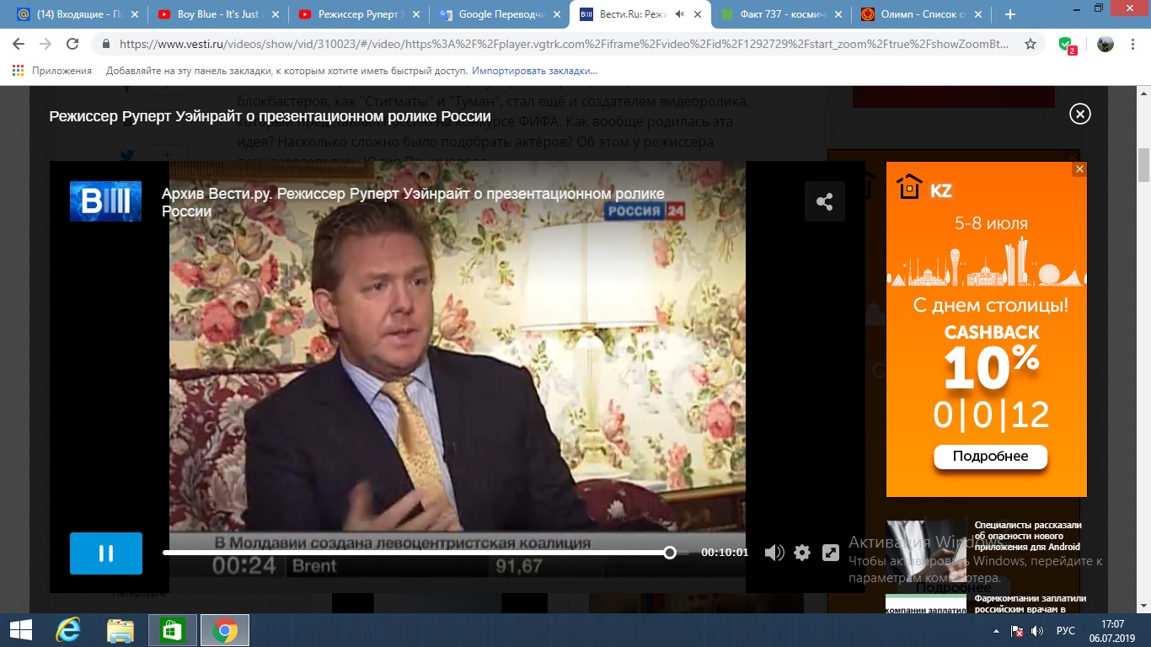Open article about new Android app danger

(1027, 536)
